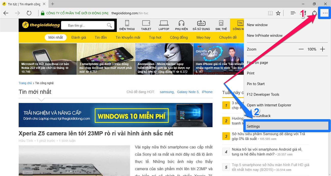The height and width of the screenshot is (176, 331).
Task: Open TABLET category icon
Action: 146,25
